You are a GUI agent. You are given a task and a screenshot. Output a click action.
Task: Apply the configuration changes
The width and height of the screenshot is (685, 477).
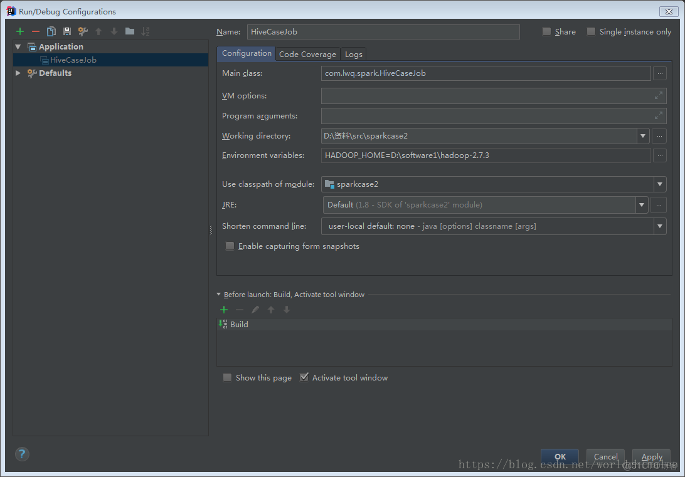tap(651, 457)
